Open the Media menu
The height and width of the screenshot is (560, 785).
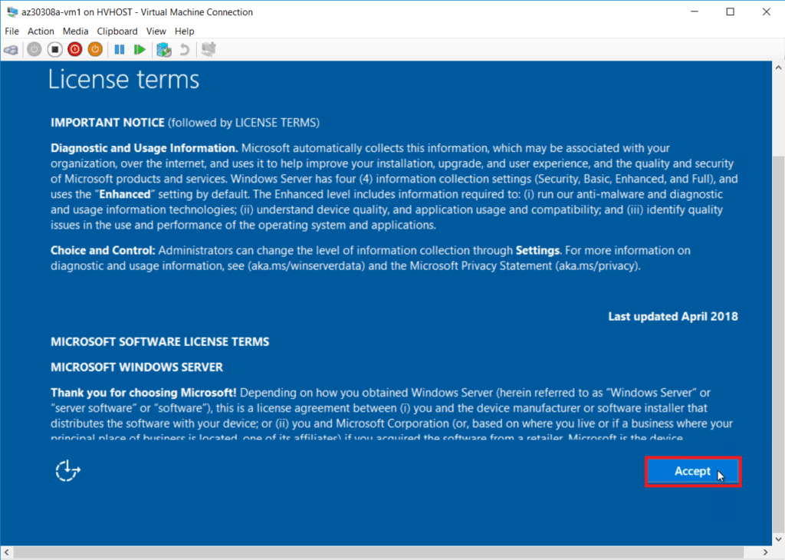click(75, 31)
